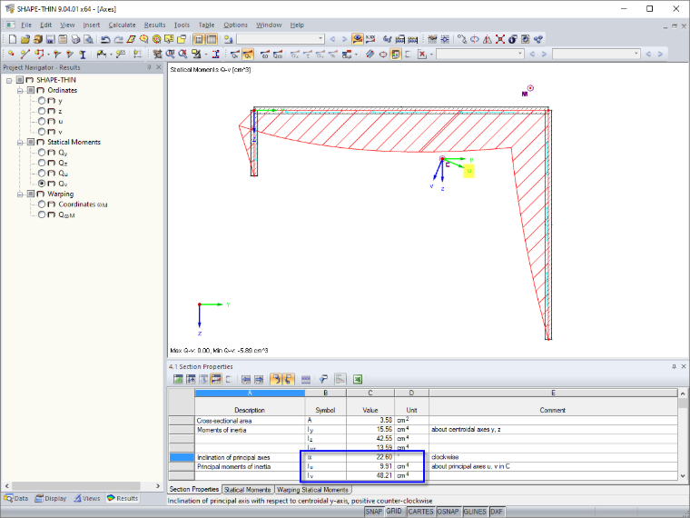Click the I-beam section icon in second toolbar
The width and height of the screenshot is (690, 518).
83,55
